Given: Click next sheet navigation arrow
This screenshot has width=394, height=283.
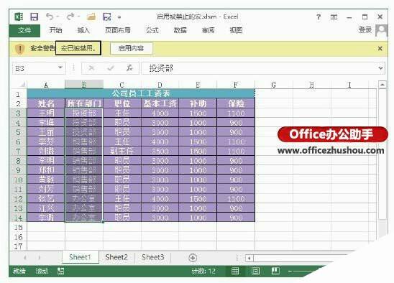Looking at the screenshot, I should coord(40,258).
